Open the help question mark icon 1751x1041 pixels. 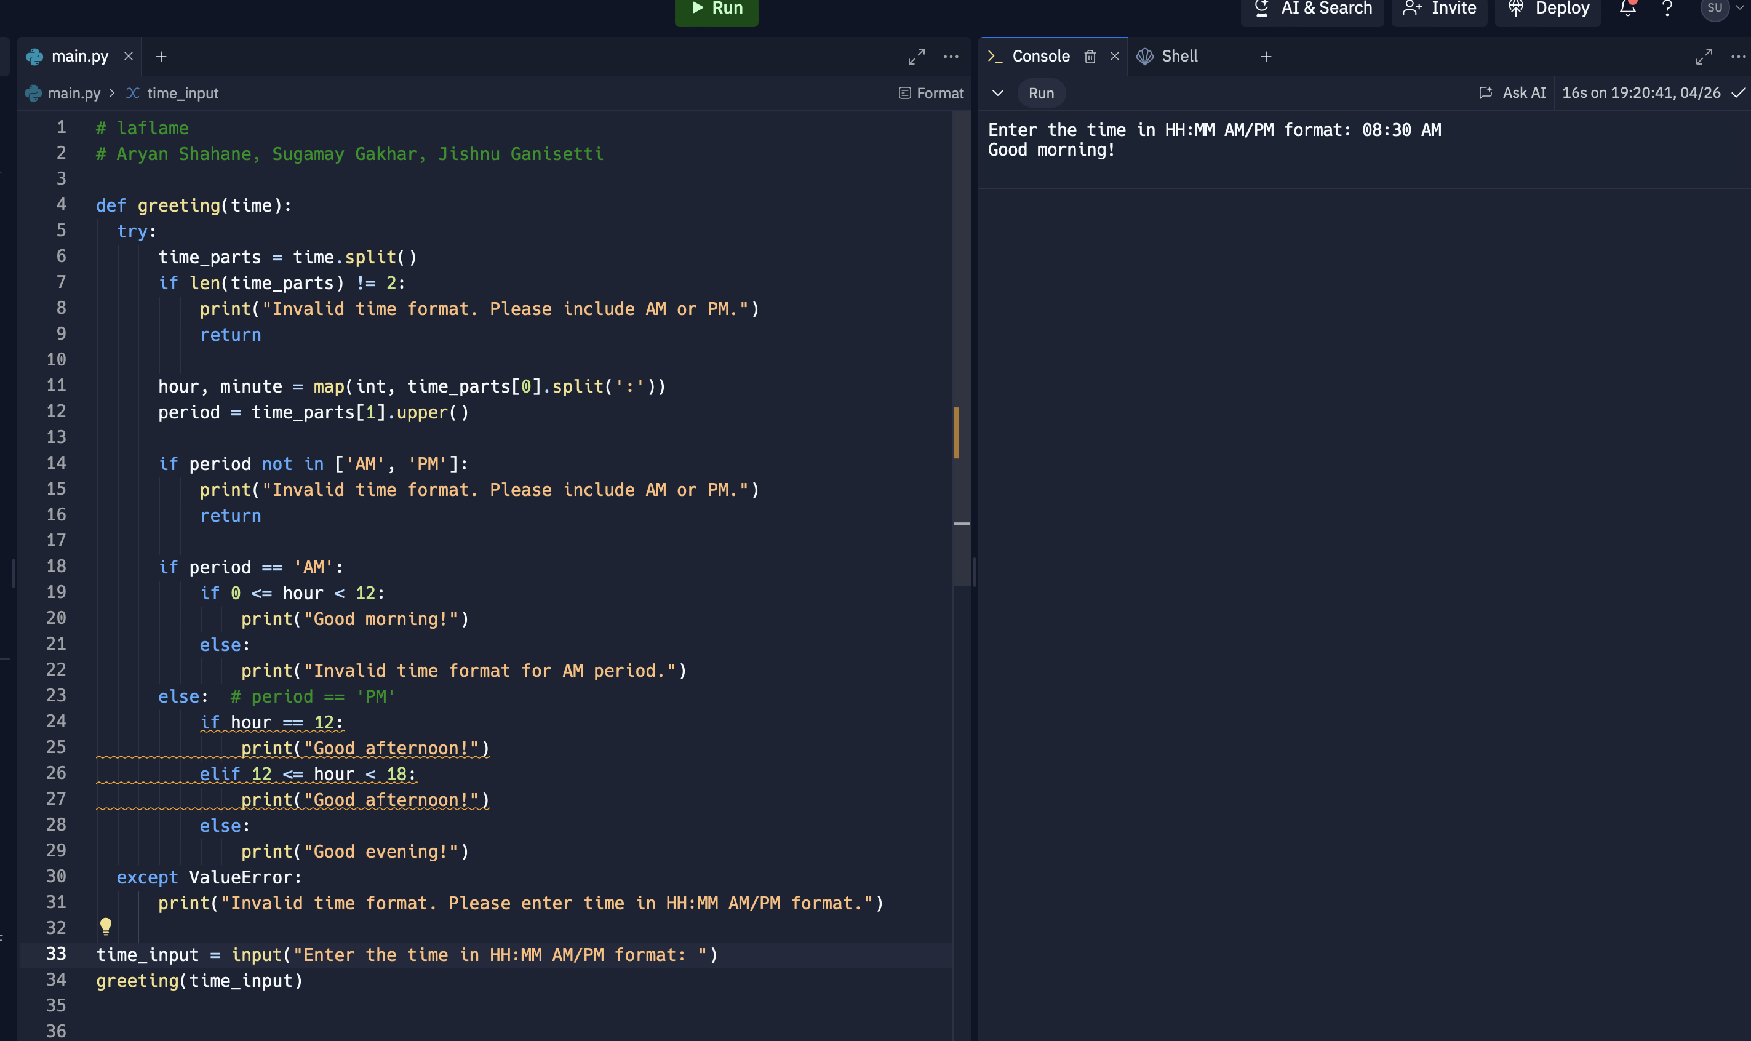pyautogui.click(x=1667, y=9)
